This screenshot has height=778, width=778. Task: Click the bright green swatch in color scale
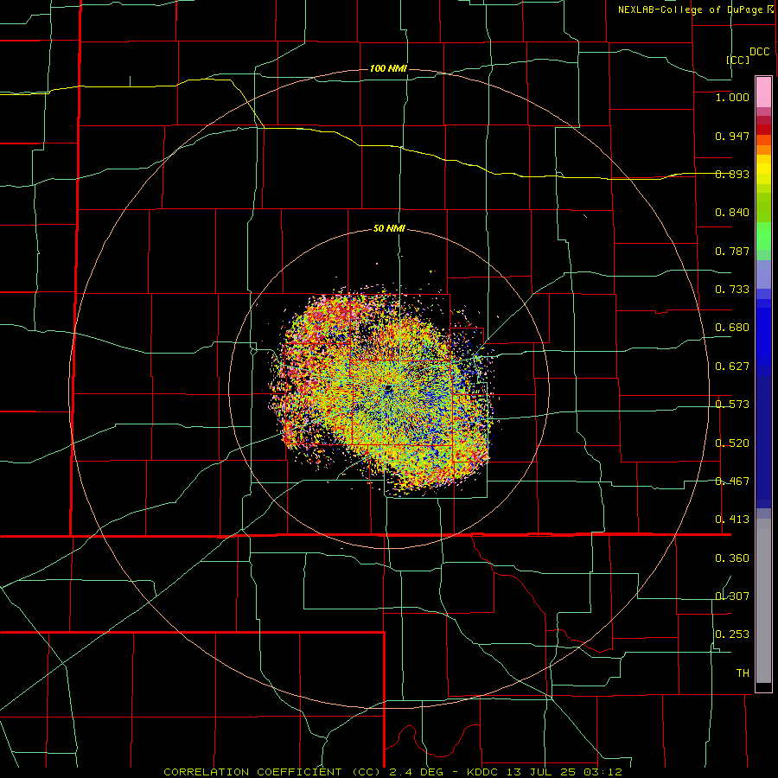click(763, 236)
